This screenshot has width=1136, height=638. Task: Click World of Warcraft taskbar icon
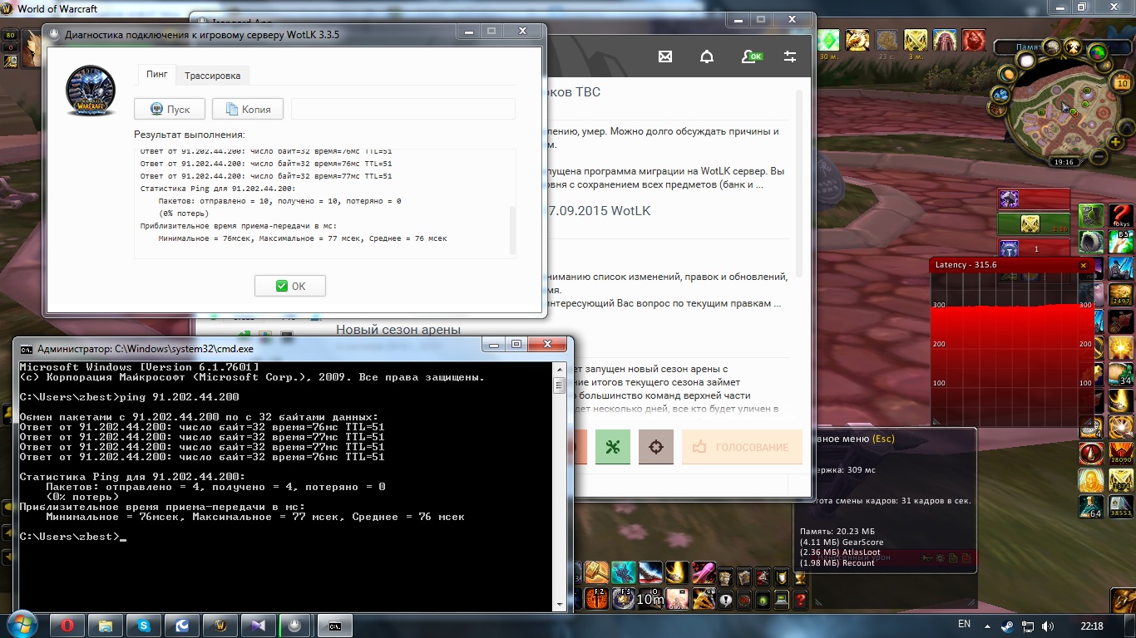click(220, 626)
